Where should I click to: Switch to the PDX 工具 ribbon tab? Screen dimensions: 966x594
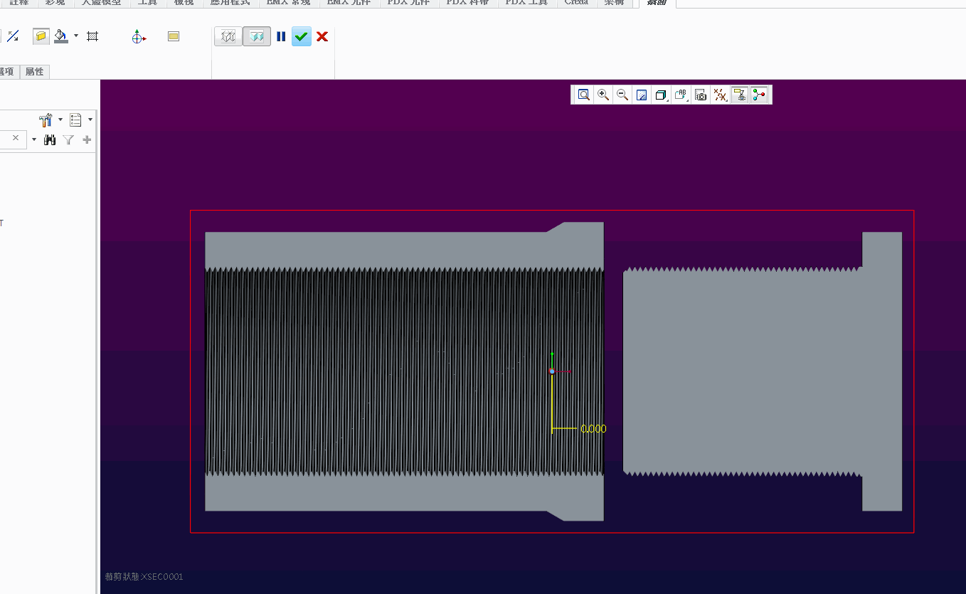click(x=526, y=3)
